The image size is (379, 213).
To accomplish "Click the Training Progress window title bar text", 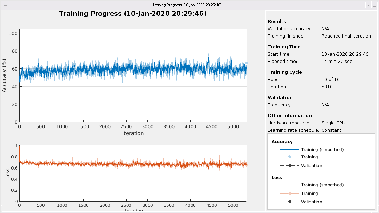I will pos(187,5).
